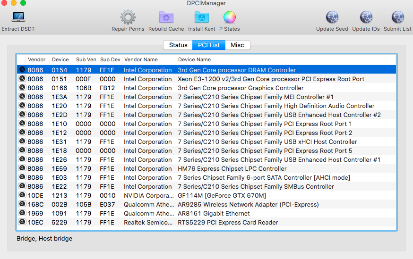This screenshot has height=259, width=413.
Task: Click the magnifier icon beside the GeForce GTX 670M row
Action: point(22,195)
